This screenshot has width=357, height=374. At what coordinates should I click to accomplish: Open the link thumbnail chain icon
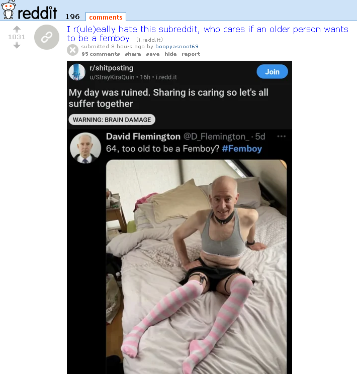pyautogui.click(x=47, y=37)
